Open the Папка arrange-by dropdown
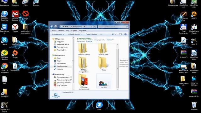This screenshot has width=201, height=113. coord(110,40)
